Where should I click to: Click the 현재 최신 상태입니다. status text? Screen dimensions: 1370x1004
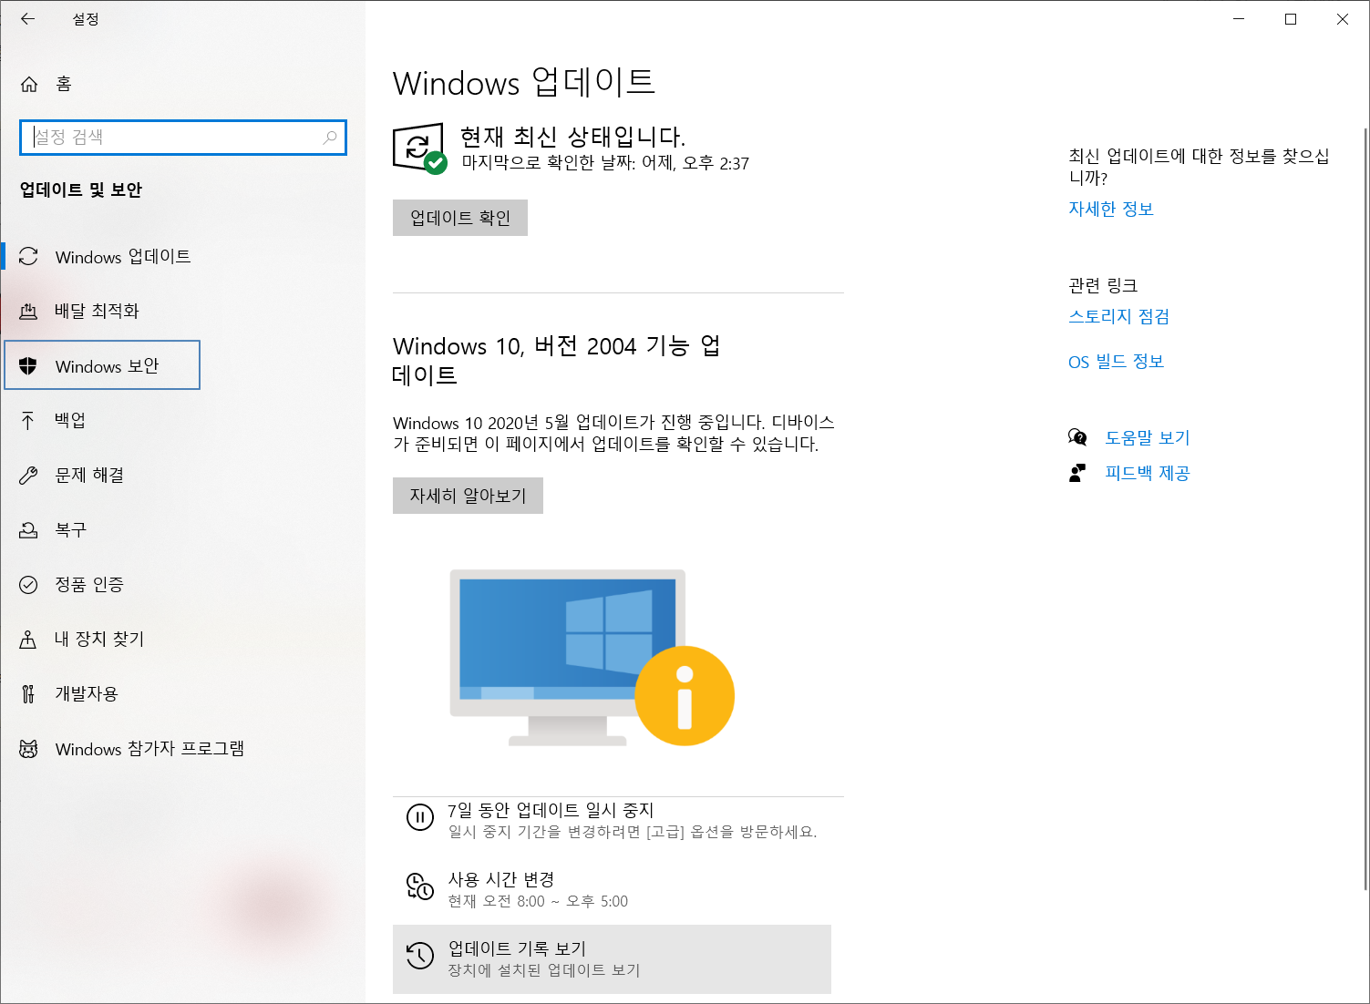point(572,137)
